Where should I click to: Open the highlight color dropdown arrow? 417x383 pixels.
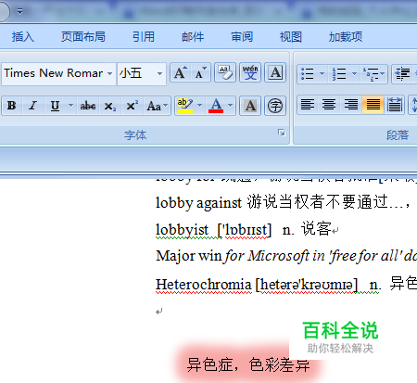pos(200,106)
